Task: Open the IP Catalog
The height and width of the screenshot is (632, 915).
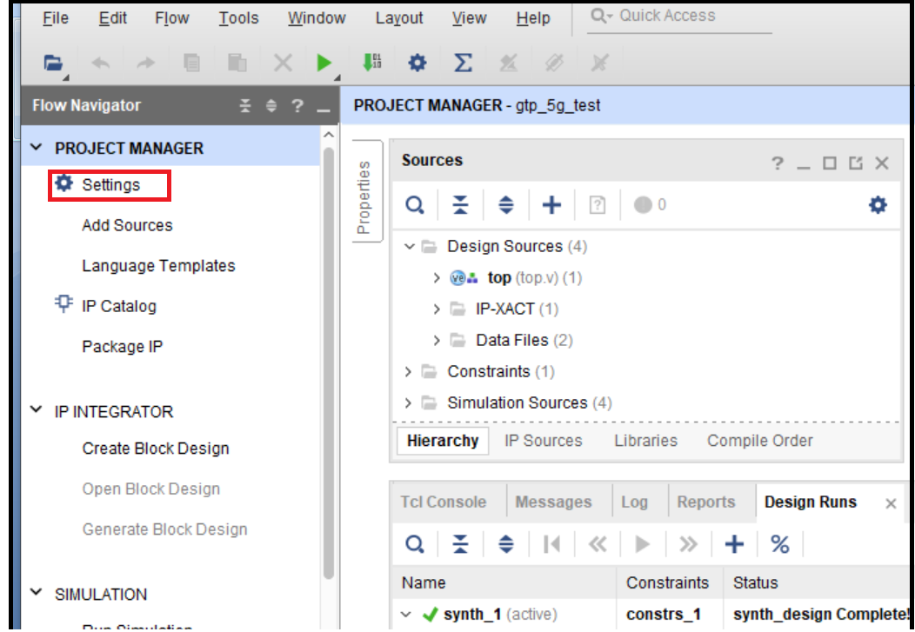Action: pos(118,306)
